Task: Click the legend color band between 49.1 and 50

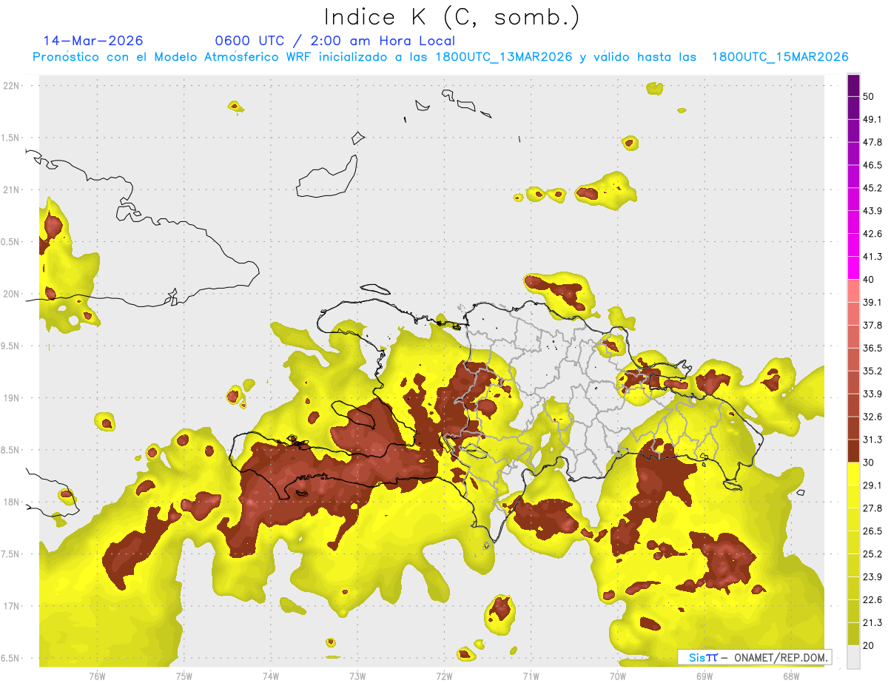Action: pyautogui.click(x=853, y=108)
